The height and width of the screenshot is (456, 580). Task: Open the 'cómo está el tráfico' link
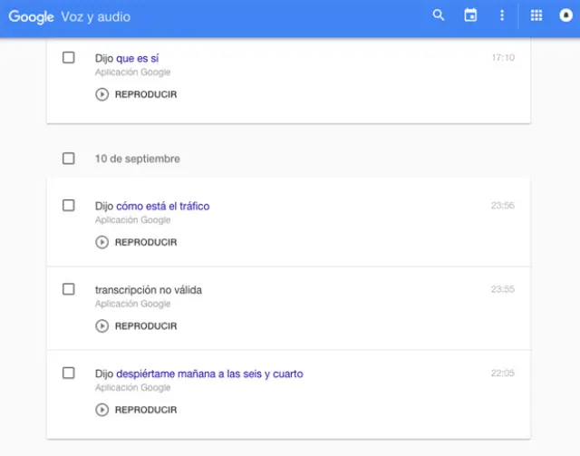(x=162, y=206)
